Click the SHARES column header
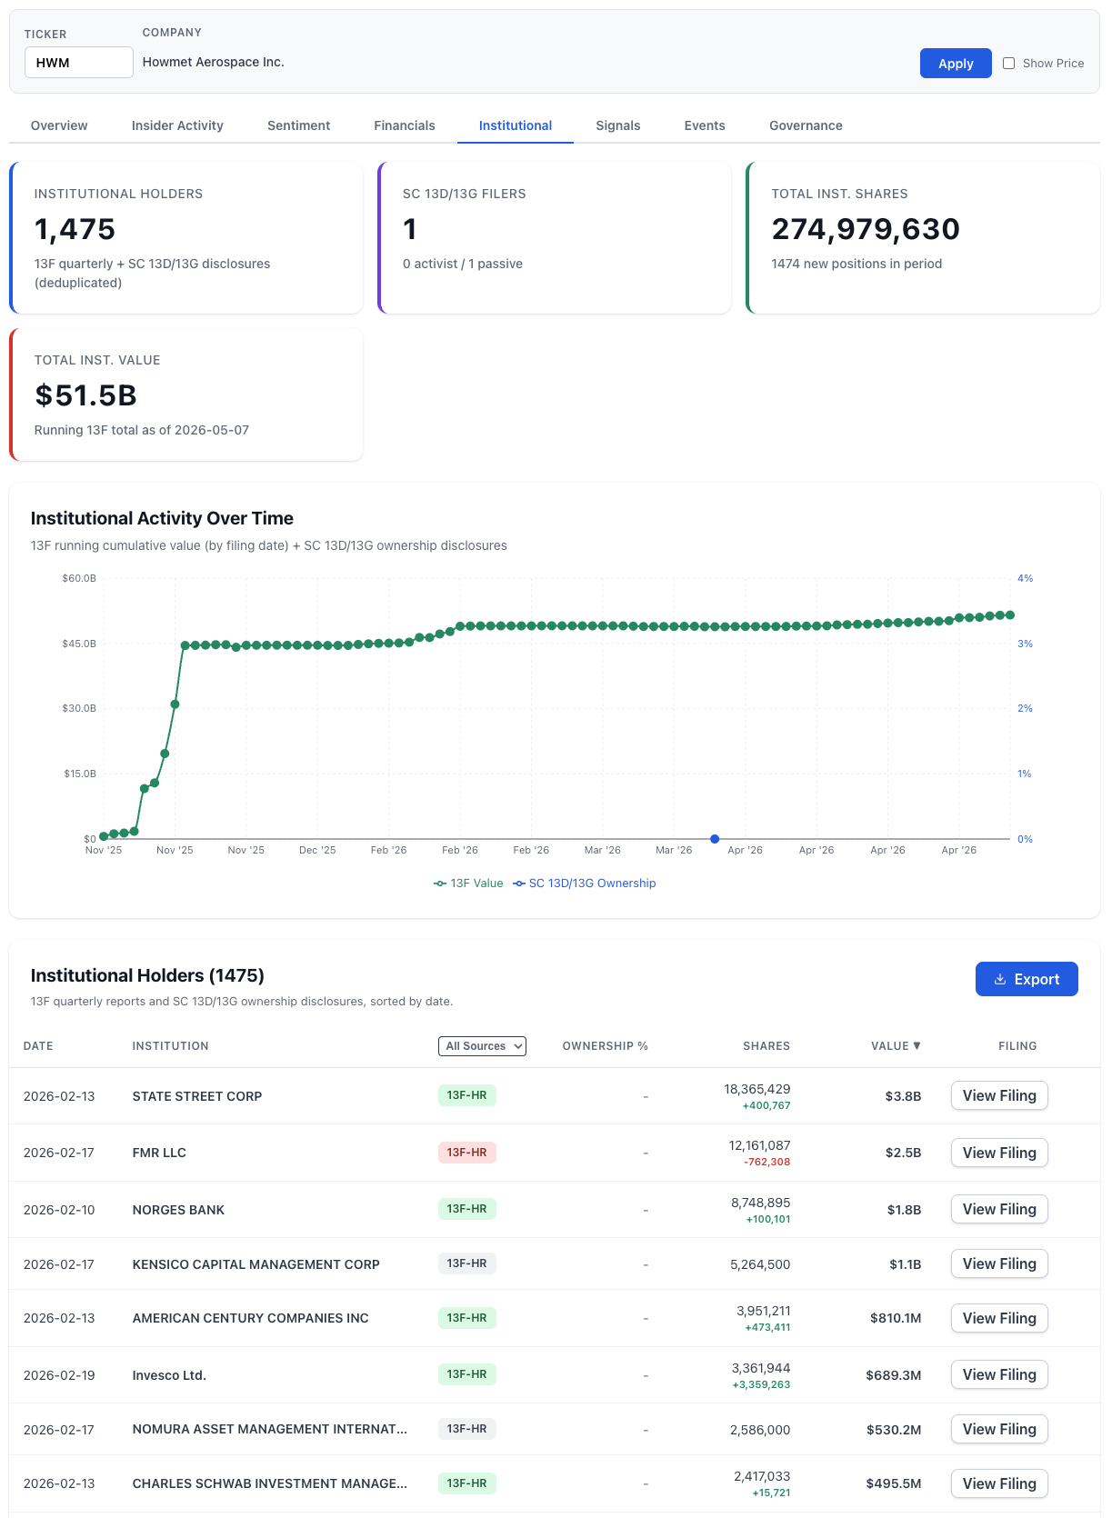Image resolution: width=1112 pixels, height=1518 pixels. [x=766, y=1046]
